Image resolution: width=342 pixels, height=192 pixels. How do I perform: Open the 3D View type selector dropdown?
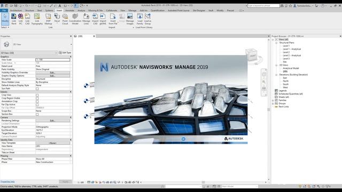click(x=71, y=44)
